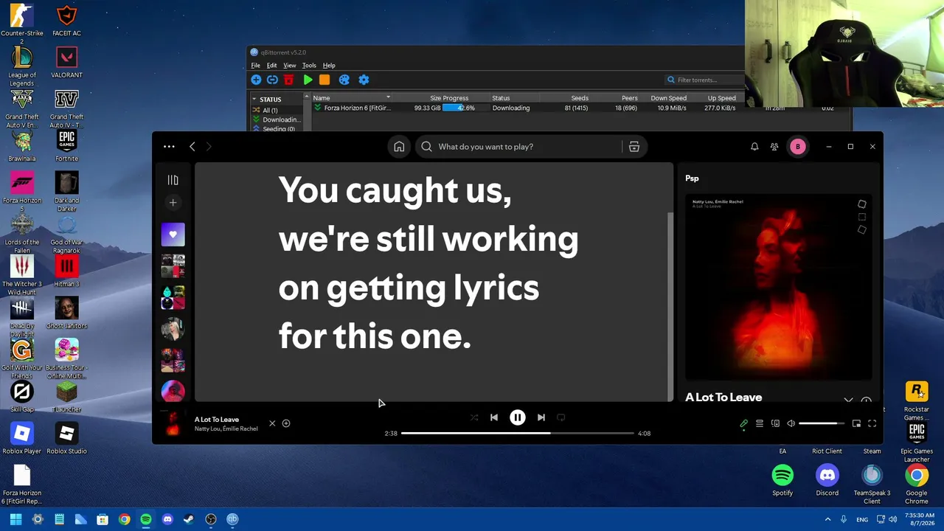
Task: Toggle shuffle in Spotify player
Action: 474,417
